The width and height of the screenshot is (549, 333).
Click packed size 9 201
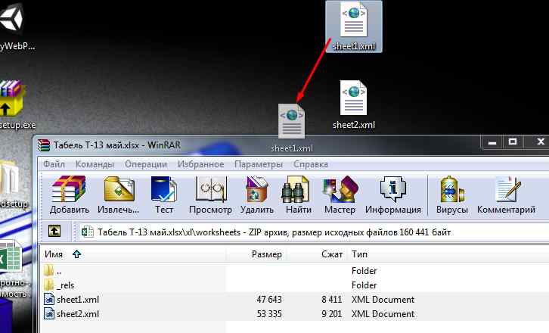tap(331, 314)
